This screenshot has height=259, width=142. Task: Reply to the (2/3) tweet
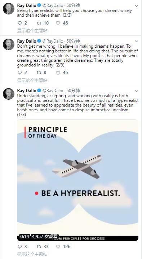pos(20,73)
